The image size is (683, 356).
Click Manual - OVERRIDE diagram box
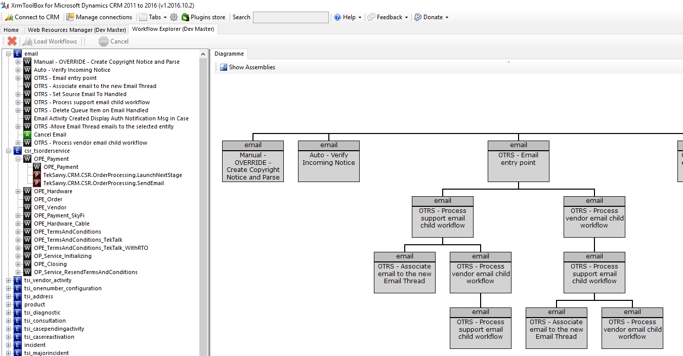pos(253,161)
